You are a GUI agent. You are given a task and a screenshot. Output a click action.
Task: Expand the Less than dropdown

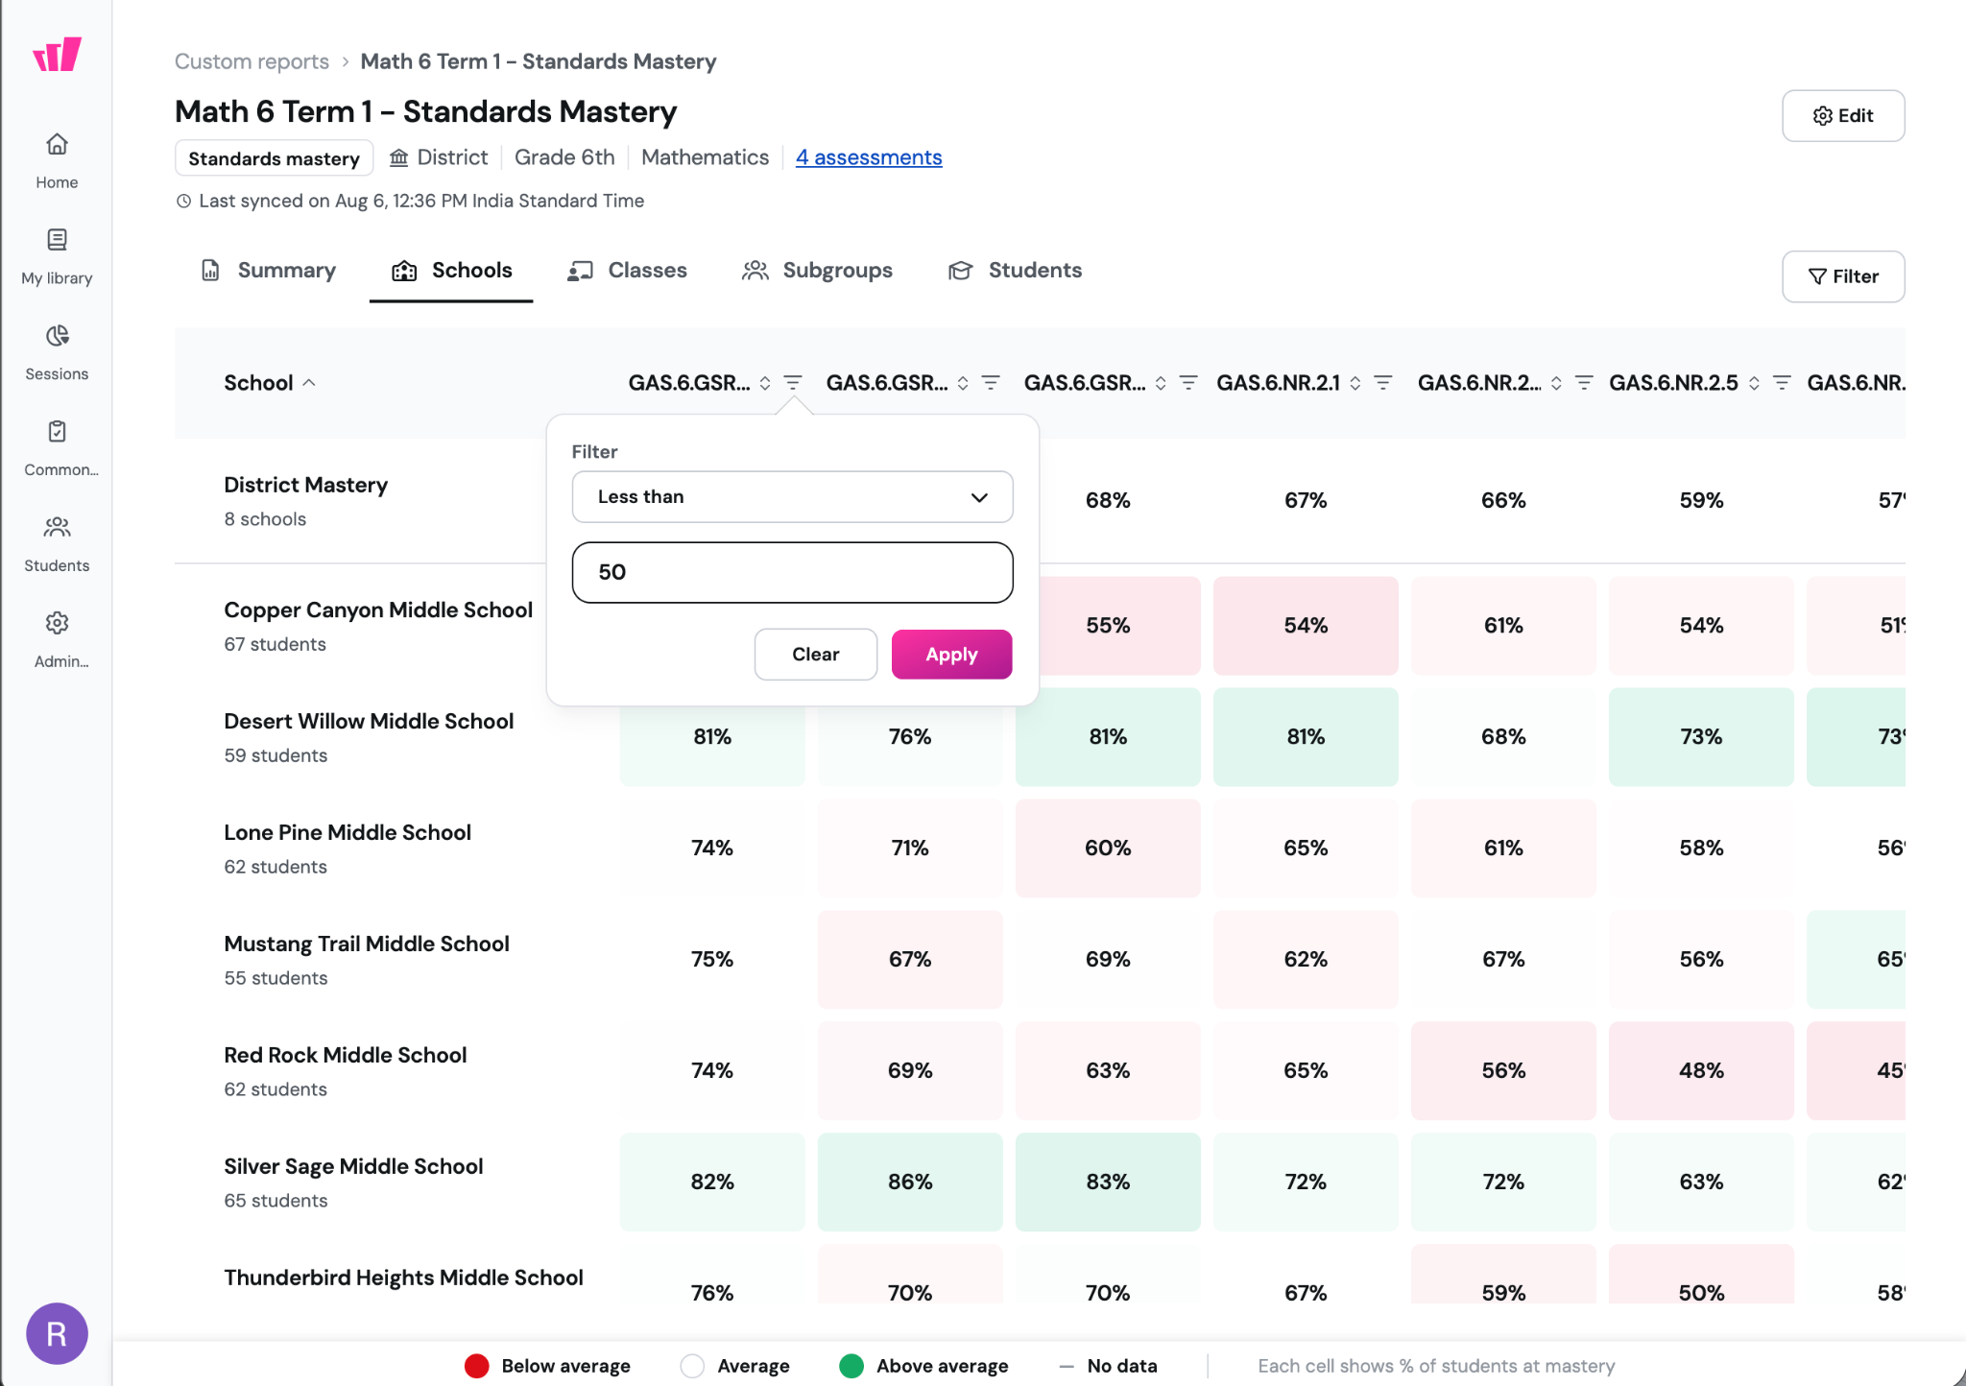792,496
